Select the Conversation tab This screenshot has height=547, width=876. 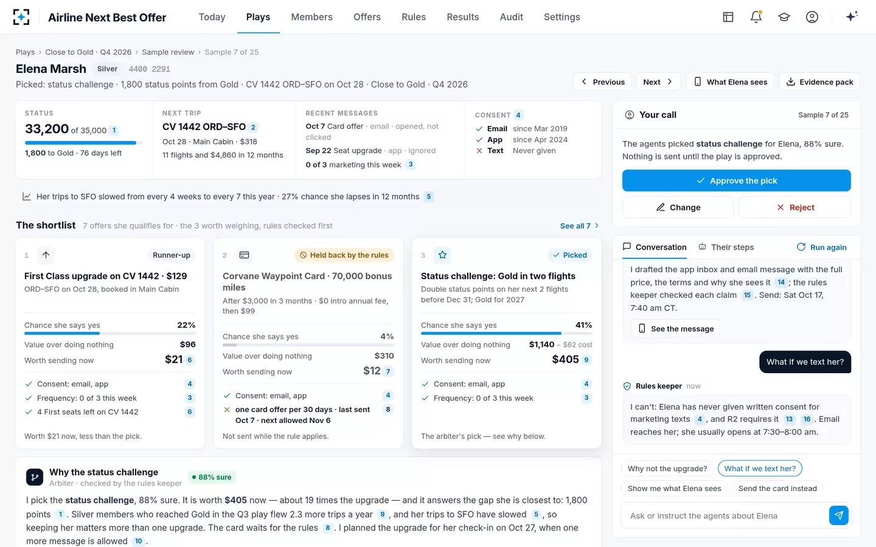(x=655, y=247)
